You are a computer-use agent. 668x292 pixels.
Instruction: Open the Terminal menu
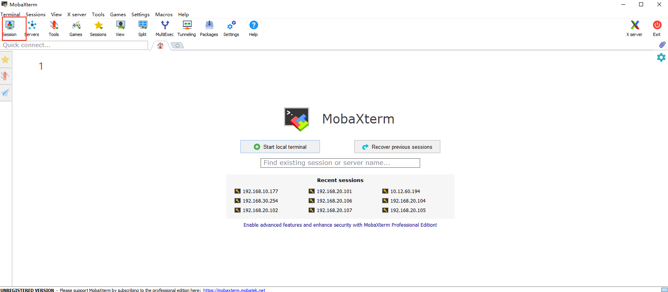pyautogui.click(x=10, y=15)
